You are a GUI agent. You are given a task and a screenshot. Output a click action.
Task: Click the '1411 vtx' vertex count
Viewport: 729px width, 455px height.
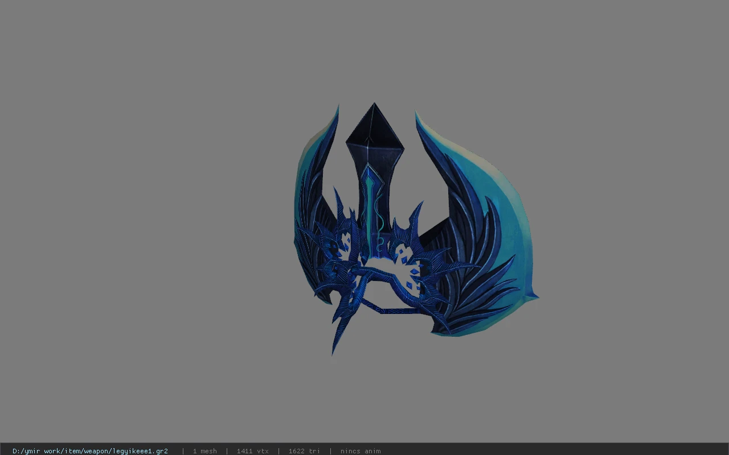pyautogui.click(x=252, y=451)
